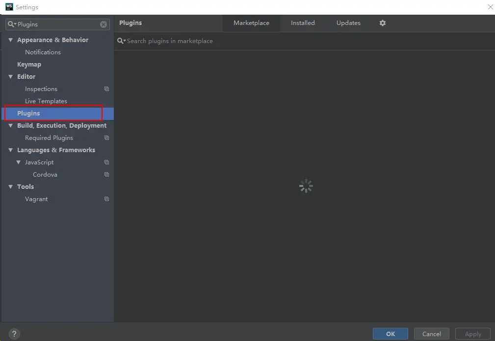Select Inspections under Editor

click(41, 89)
